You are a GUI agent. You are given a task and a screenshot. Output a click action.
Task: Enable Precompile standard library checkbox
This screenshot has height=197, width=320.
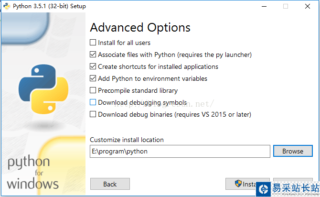93,90
